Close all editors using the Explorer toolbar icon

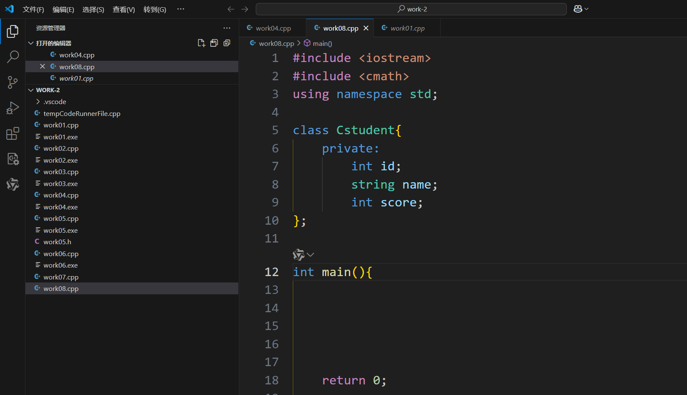226,42
